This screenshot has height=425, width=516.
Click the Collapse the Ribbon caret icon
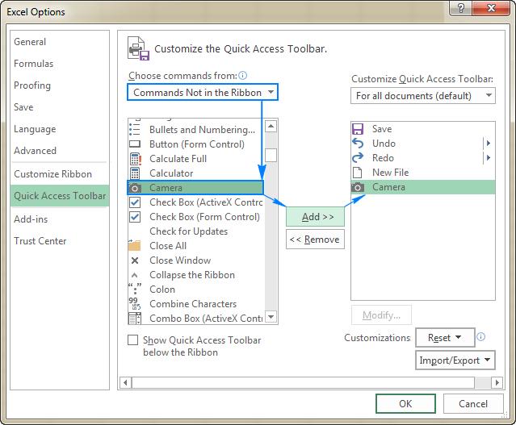click(x=134, y=275)
